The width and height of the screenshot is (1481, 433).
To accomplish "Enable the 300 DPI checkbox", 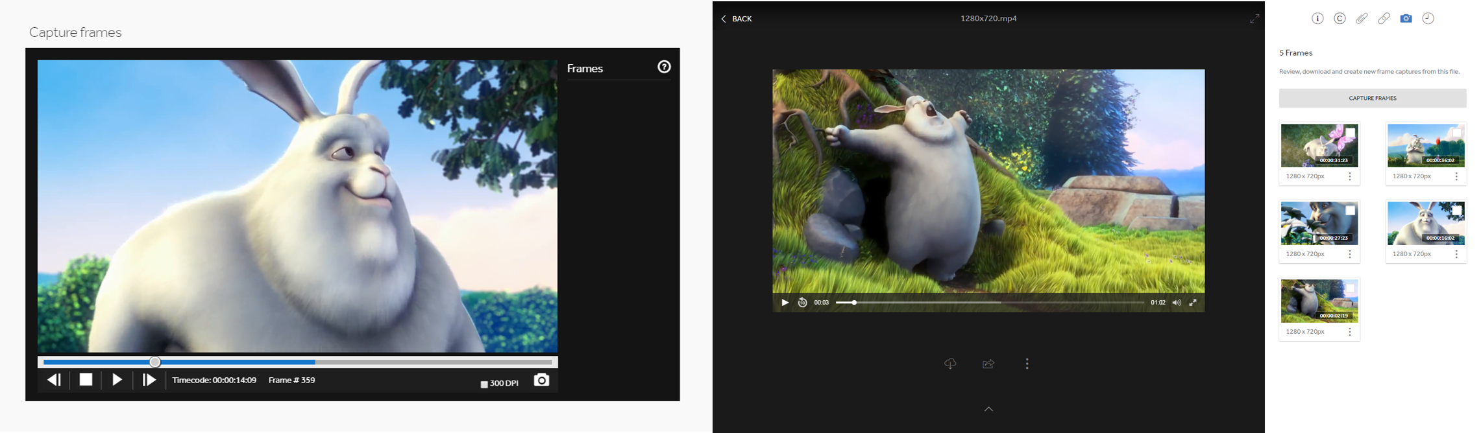I will pos(484,384).
